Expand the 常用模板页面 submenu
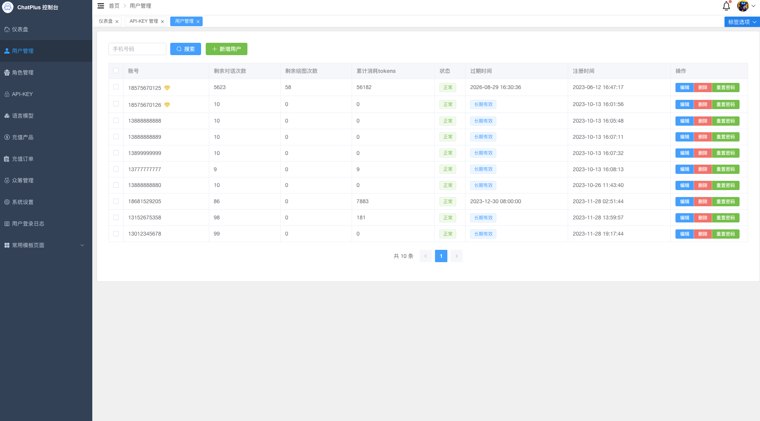760x421 pixels. pos(82,245)
